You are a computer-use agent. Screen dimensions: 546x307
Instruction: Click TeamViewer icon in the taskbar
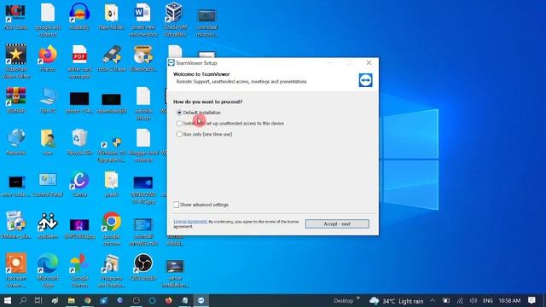(x=201, y=300)
